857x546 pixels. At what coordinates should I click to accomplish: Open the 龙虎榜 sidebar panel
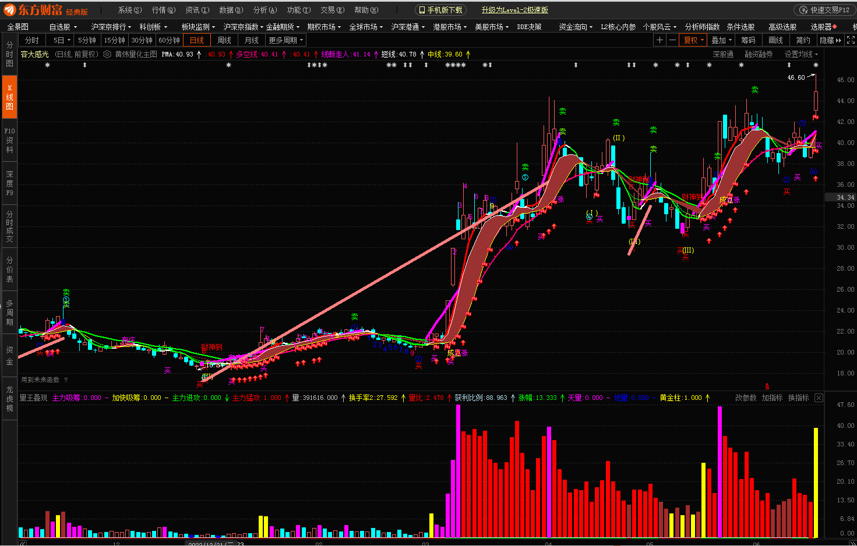click(9, 399)
